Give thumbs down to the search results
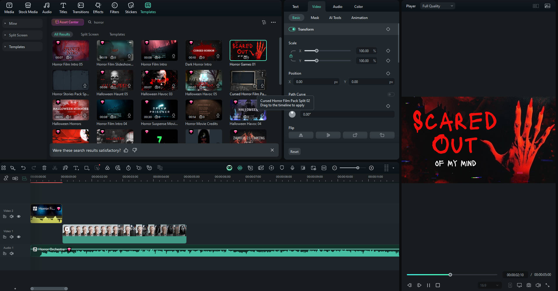 pyautogui.click(x=135, y=150)
